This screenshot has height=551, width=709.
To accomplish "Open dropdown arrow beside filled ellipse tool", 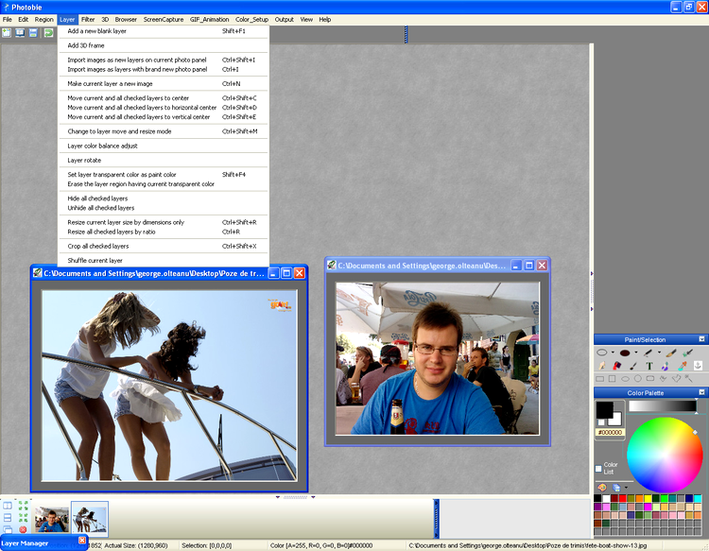I will click(x=636, y=353).
